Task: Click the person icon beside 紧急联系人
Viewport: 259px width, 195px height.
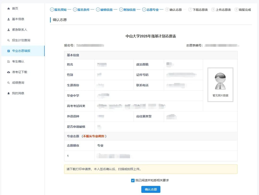Action: 9,30
